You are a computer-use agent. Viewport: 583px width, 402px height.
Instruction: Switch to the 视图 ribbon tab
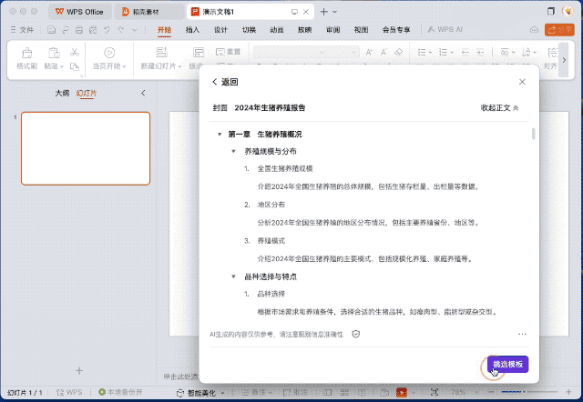click(361, 30)
